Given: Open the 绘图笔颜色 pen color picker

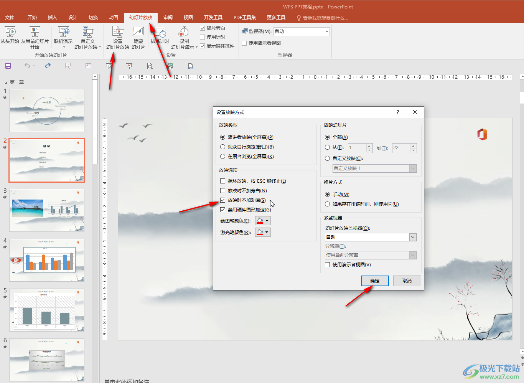Looking at the screenshot, I should [263, 221].
